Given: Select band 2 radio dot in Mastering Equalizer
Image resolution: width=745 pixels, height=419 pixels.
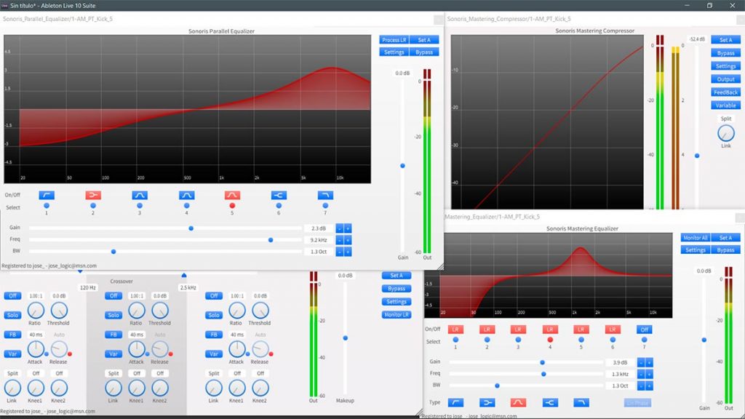Looking at the screenshot, I should point(487,340).
